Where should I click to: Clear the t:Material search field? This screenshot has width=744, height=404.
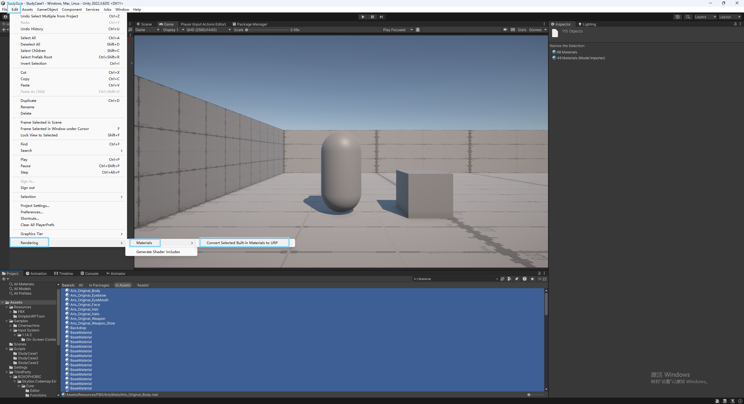pos(497,279)
